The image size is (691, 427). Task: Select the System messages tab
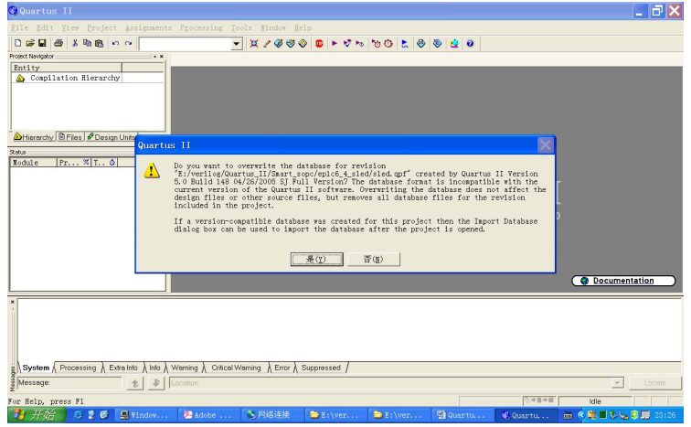(36, 368)
